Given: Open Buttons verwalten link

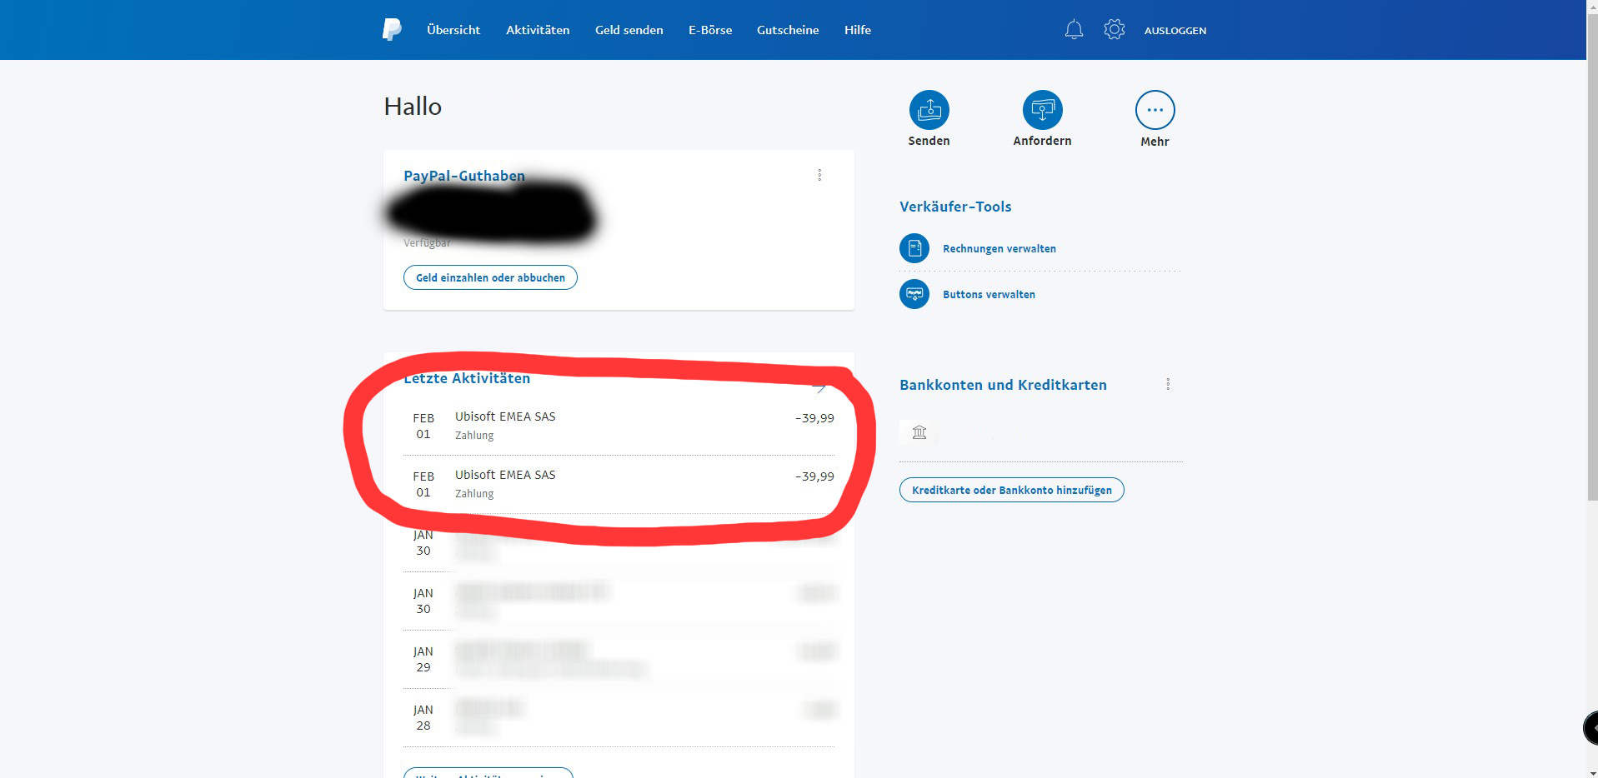Looking at the screenshot, I should point(989,294).
